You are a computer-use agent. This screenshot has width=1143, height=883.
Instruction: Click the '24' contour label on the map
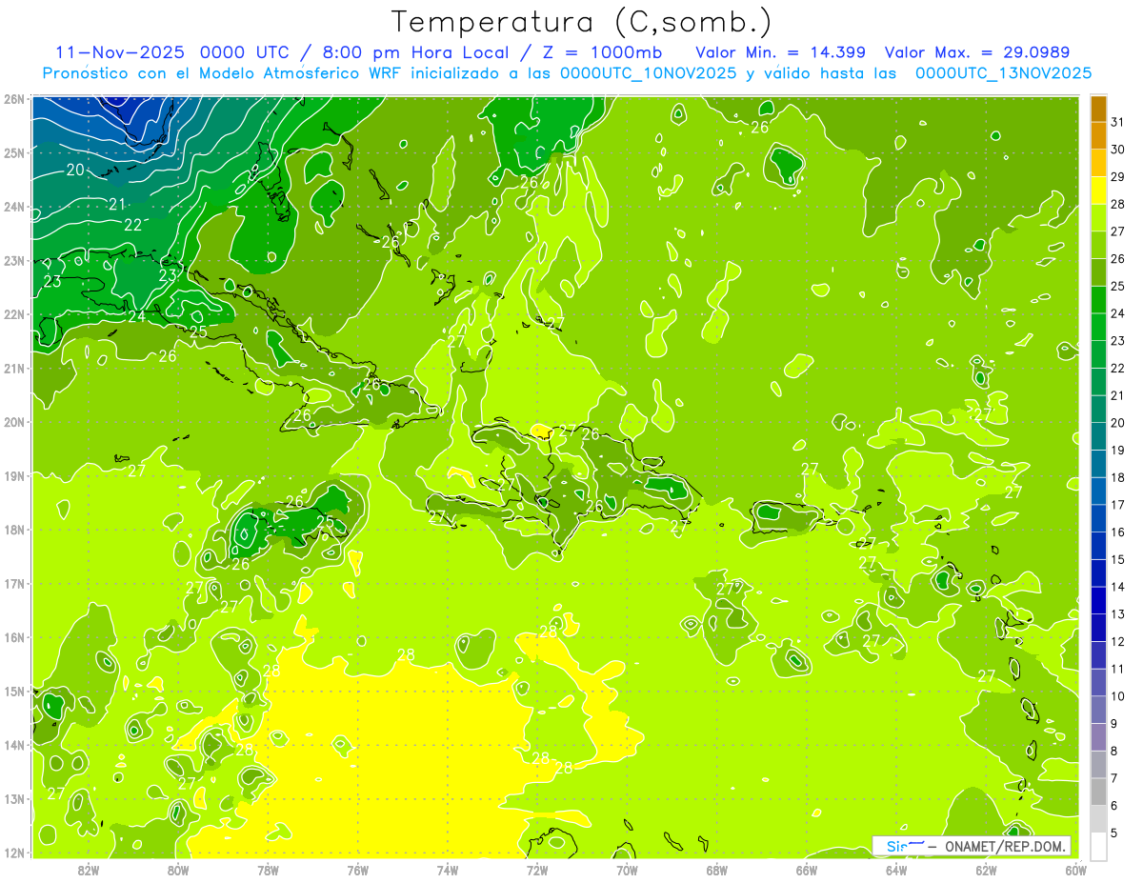click(x=138, y=316)
